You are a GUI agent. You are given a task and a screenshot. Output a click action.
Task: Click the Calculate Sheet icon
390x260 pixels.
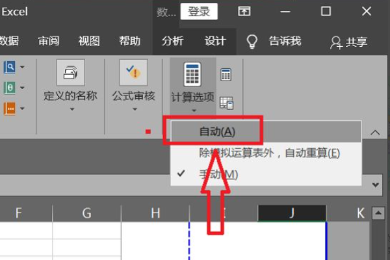(227, 103)
